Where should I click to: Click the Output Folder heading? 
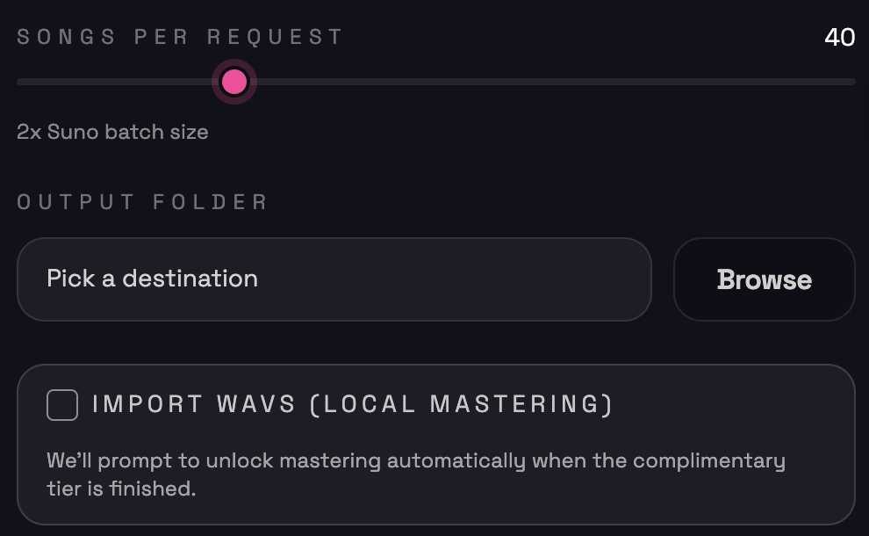click(x=142, y=202)
